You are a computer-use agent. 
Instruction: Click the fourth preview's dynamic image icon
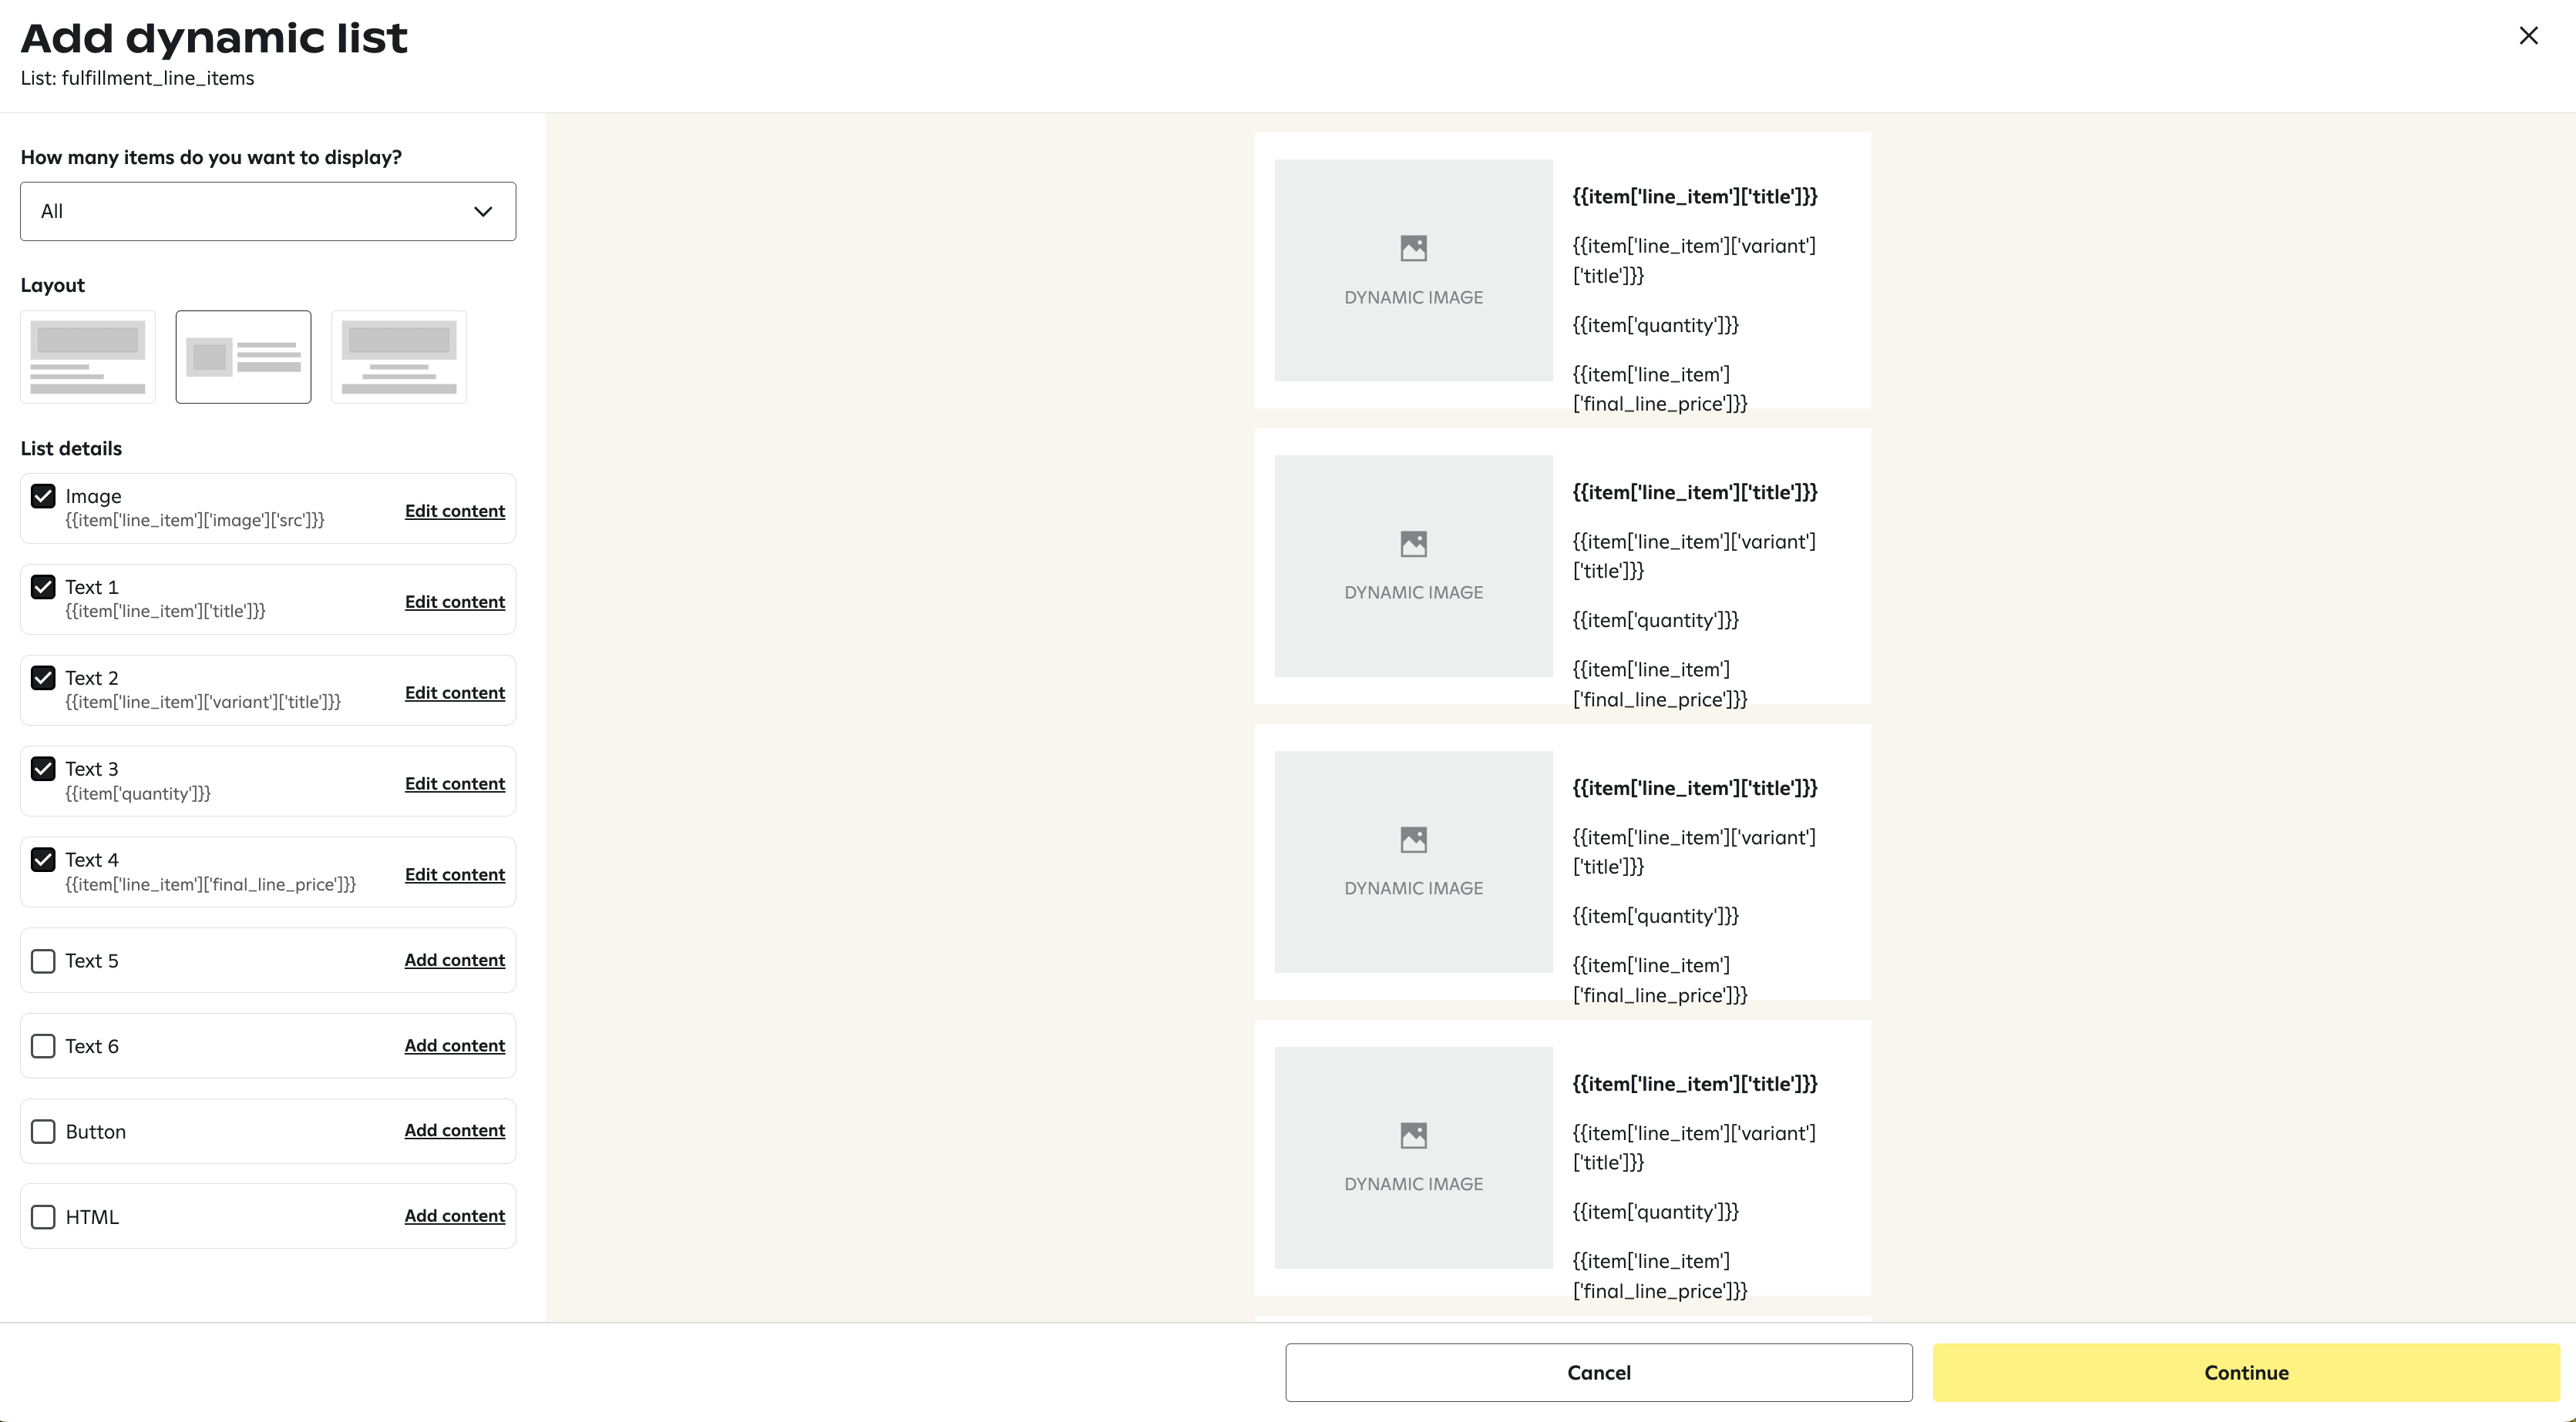tap(1413, 1135)
